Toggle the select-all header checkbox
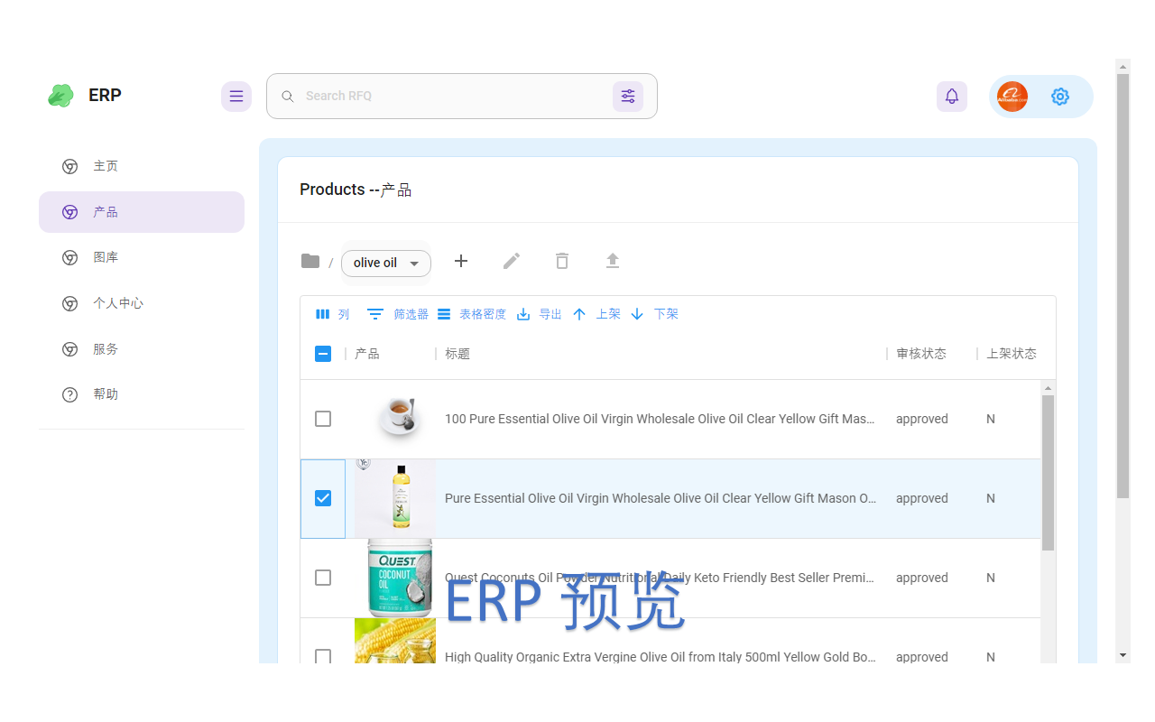 [323, 354]
